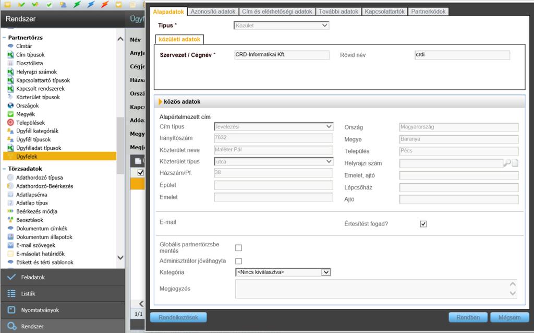Click the Rendszer magnifier icon at bottom
Image resolution: width=534 pixels, height=333 pixels.
(x=11, y=326)
